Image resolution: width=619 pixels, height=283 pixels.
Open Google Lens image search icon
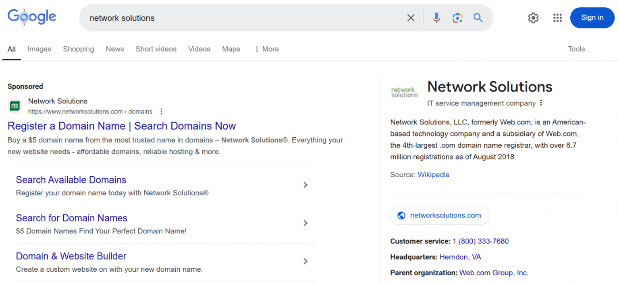pos(457,18)
